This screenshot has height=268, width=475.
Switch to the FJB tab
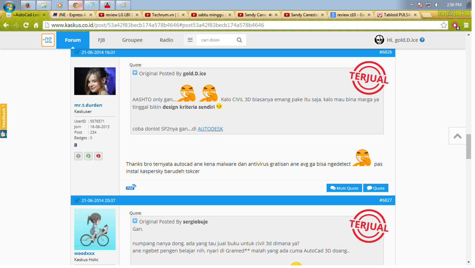(101, 40)
